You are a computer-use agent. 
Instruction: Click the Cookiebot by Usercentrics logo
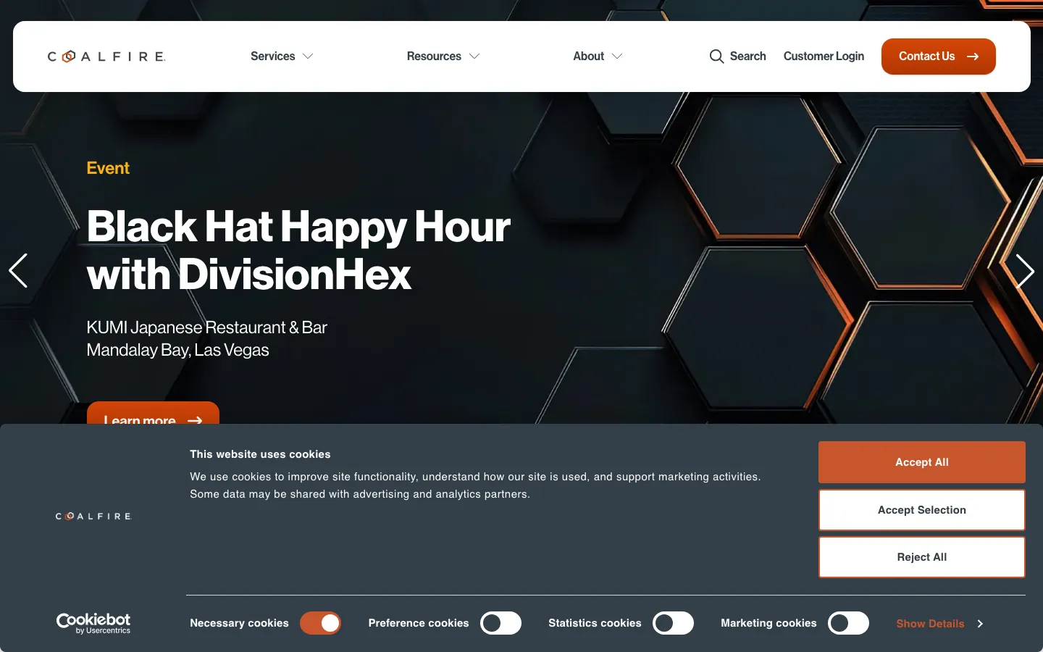pos(93,623)
